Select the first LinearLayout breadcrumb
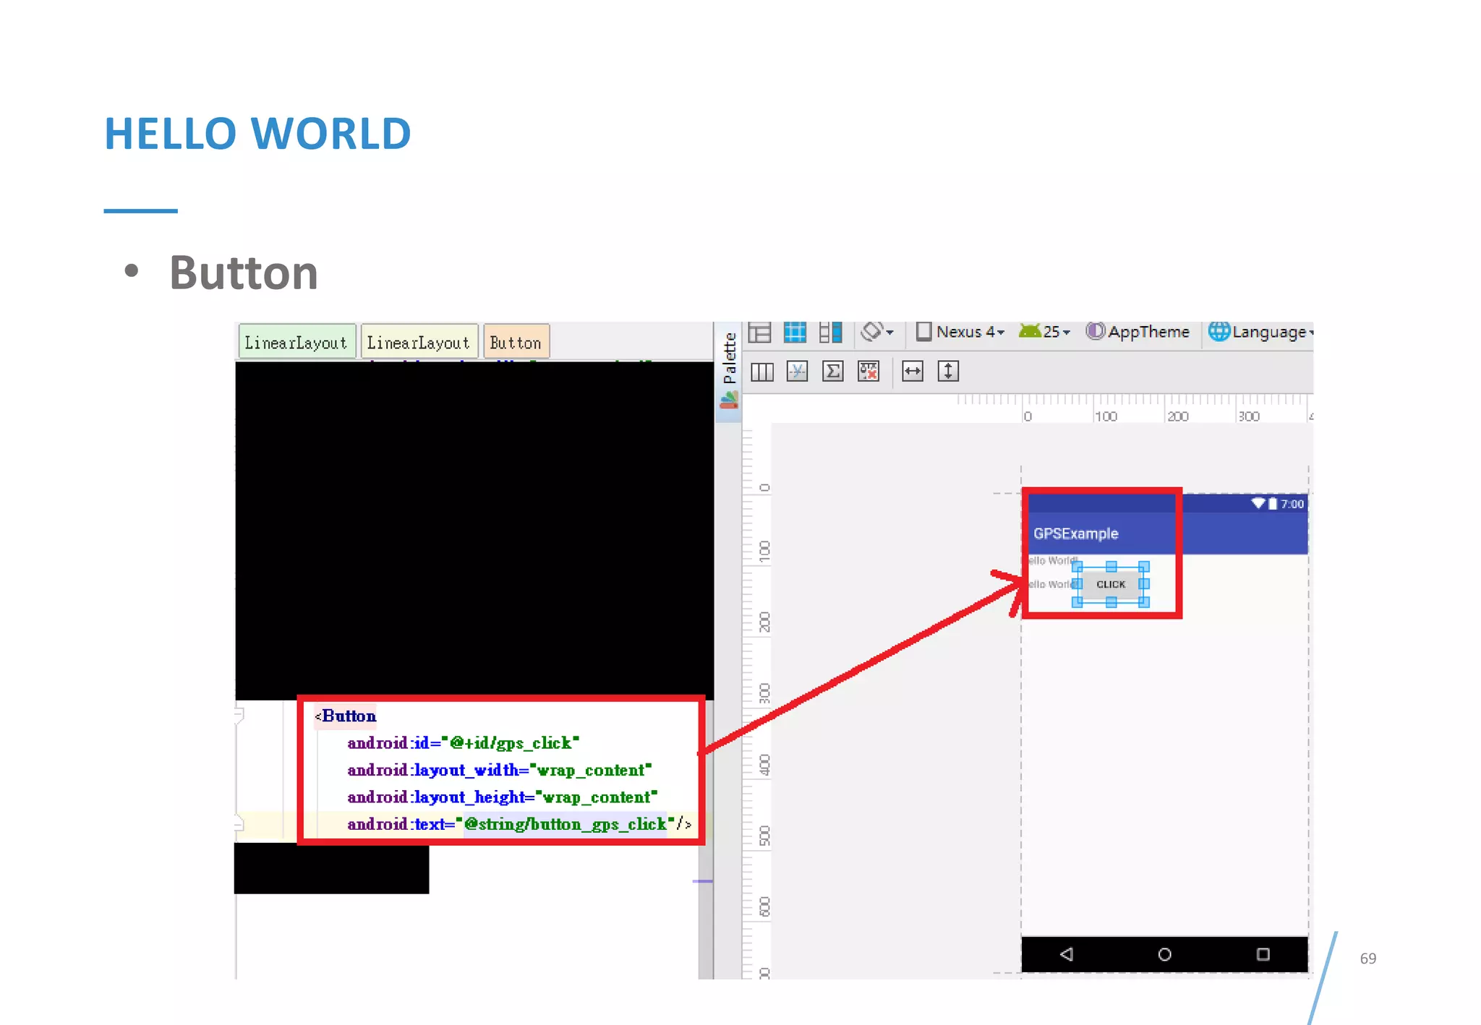The image size is (1481, 1025). (296, 343)
